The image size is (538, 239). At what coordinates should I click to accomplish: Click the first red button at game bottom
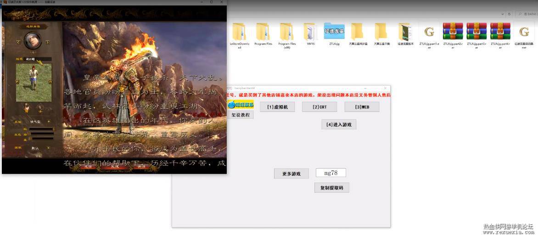click(88, 167)
